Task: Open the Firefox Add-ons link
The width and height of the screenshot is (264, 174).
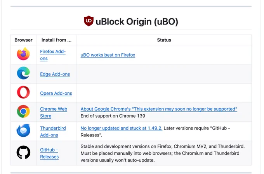Action: pos(53,55)
